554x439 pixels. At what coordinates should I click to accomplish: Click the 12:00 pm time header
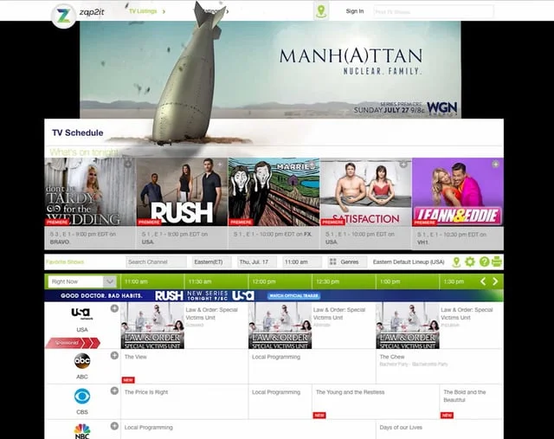[263, 281]
